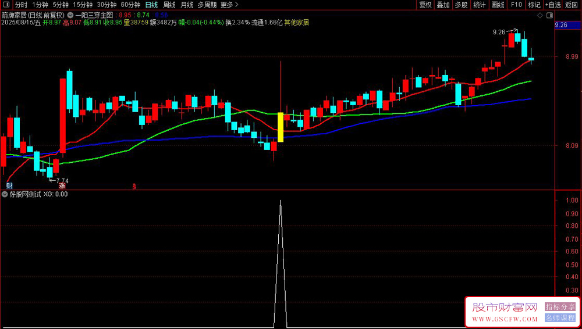Open the 多周期 multi-period view

[x=207, y=5]
